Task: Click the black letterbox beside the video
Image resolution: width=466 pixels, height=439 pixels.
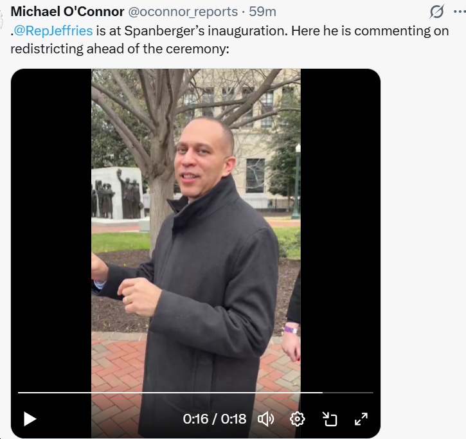Action: pyautogui.click(x=51, y=226)
